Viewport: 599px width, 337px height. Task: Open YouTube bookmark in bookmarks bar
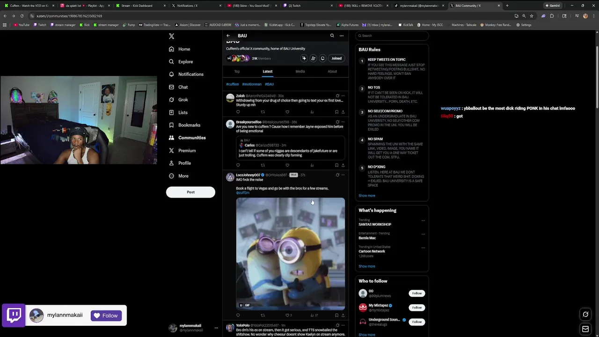coord(22,25)
